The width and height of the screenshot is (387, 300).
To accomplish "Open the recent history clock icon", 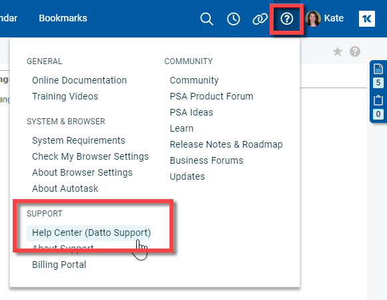I will pos(234,19).
